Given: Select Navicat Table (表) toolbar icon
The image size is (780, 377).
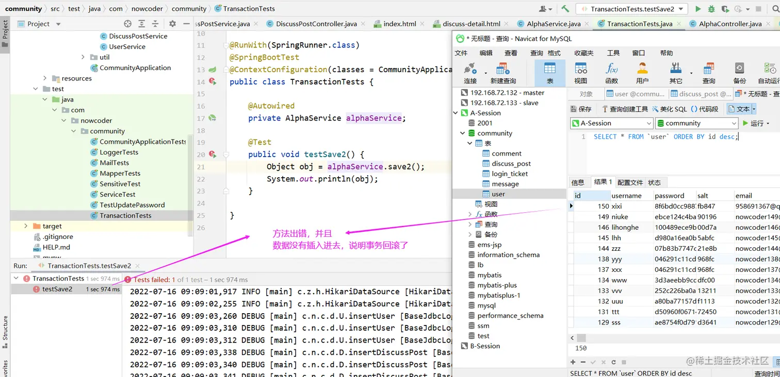Looking at the screenshot, I should (x=550, y=73).
